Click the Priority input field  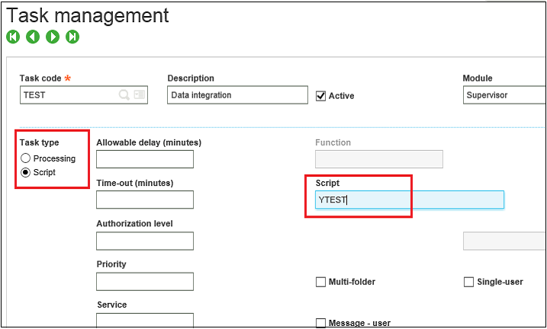[x=145, y=281]
